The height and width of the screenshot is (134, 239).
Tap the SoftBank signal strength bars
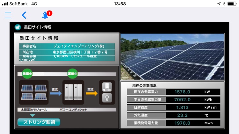point(5,3)
